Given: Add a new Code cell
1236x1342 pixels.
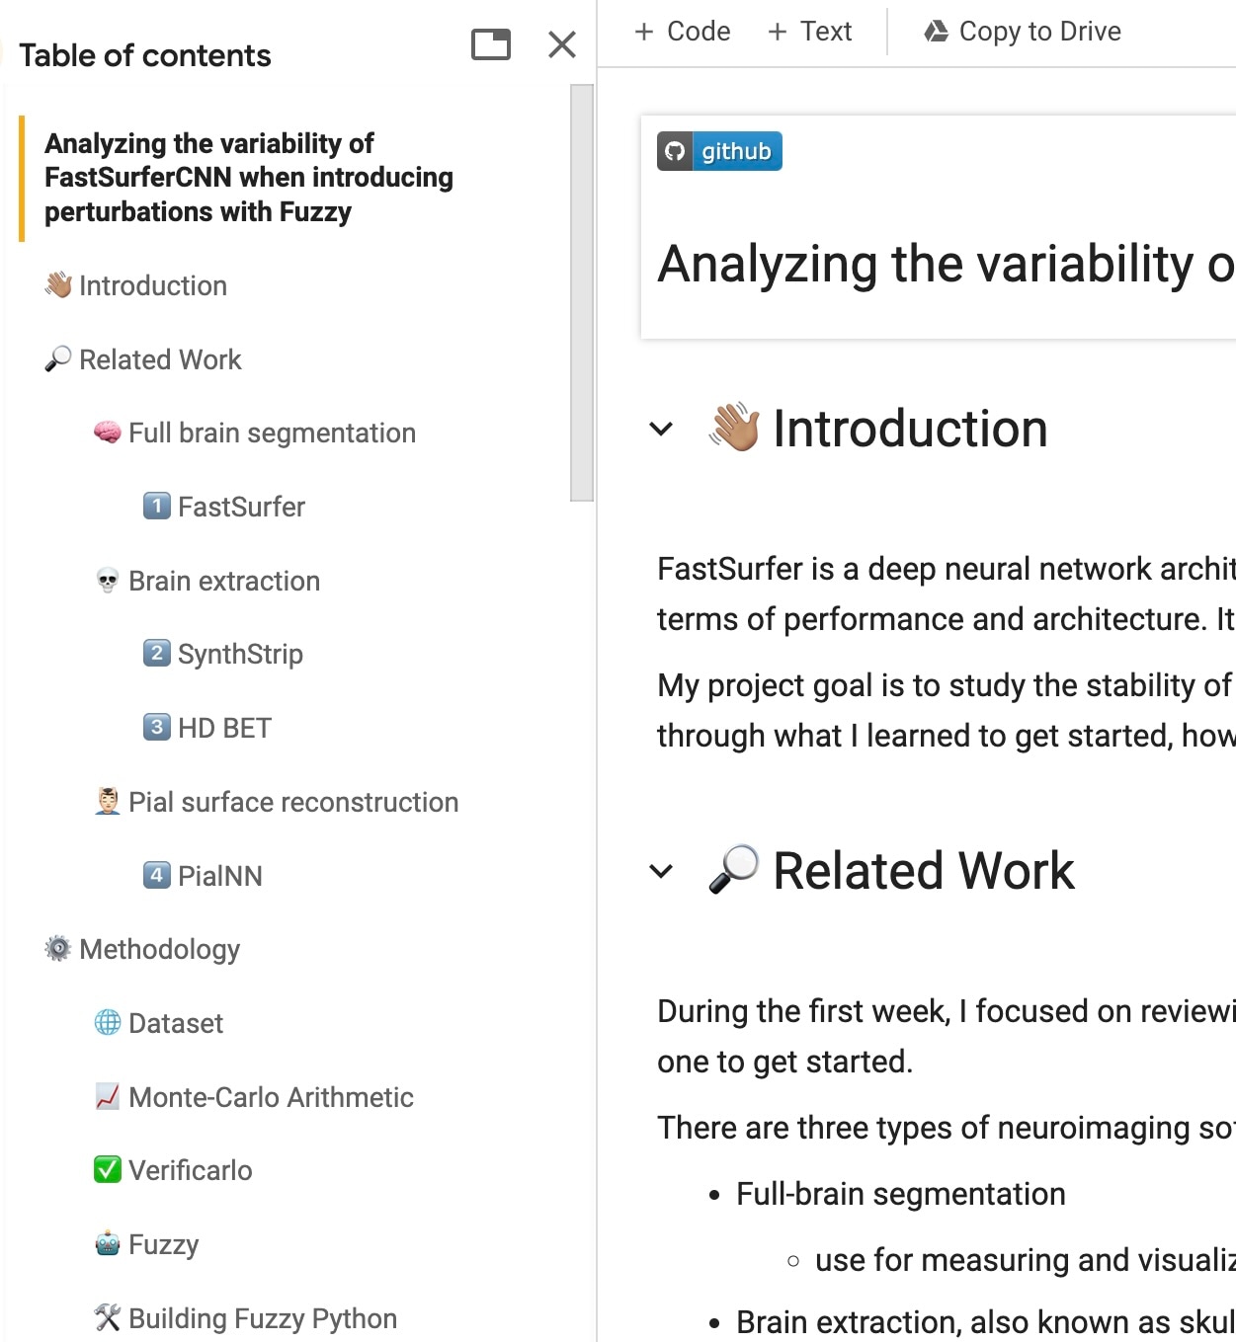Looking at the screenshot, I should coord(683,32).
